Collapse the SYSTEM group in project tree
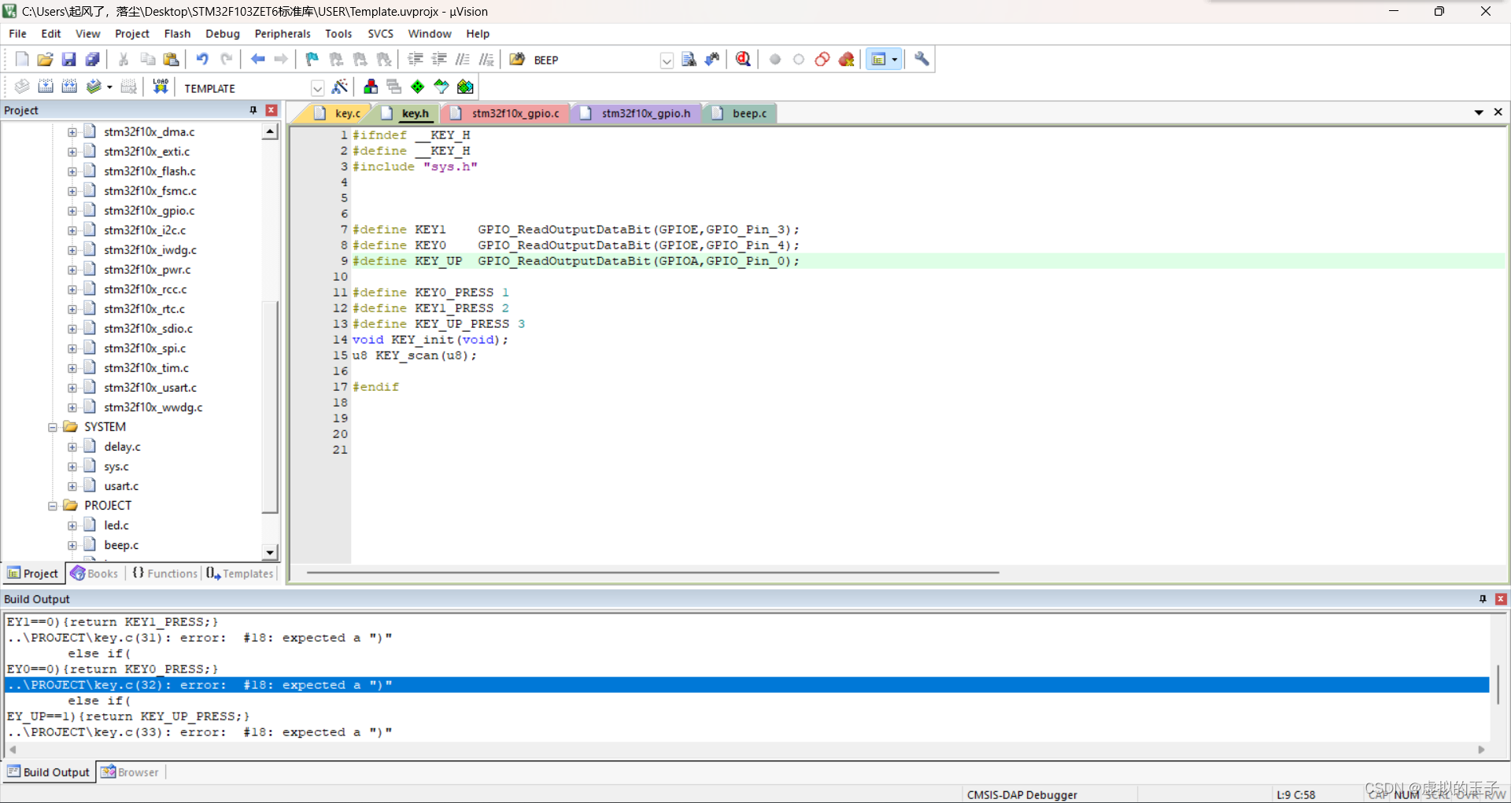The height and width of the screenshot is (803, 1511). pyautogui.click(x=52, y=426)
